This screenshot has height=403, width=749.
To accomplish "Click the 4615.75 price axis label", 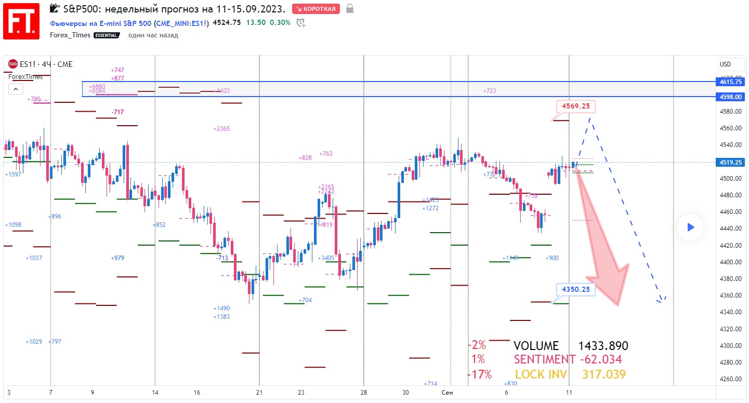I will click(x=731, y=82).
